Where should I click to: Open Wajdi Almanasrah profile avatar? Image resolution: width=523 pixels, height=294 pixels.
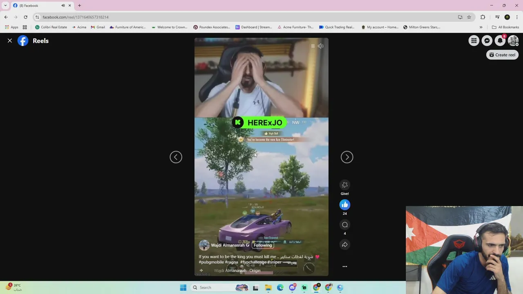(204, 245)
